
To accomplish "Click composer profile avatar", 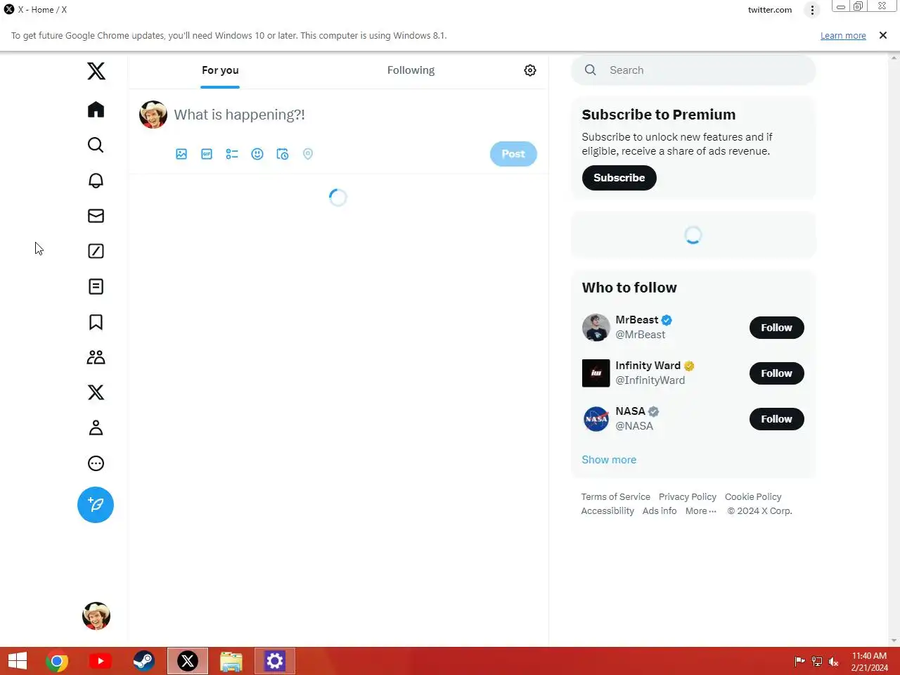I will (153, 115).
